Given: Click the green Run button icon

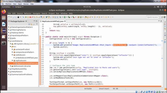Looking at the screenshot, I should [65, 17].
